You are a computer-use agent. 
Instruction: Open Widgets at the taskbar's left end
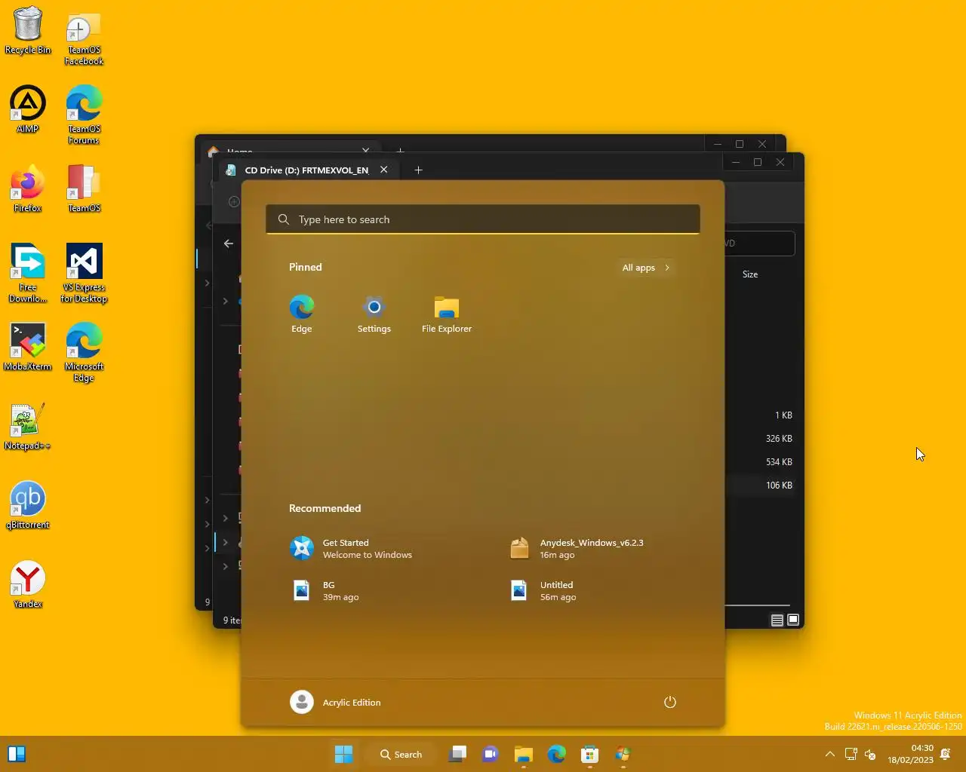[17, 754]
